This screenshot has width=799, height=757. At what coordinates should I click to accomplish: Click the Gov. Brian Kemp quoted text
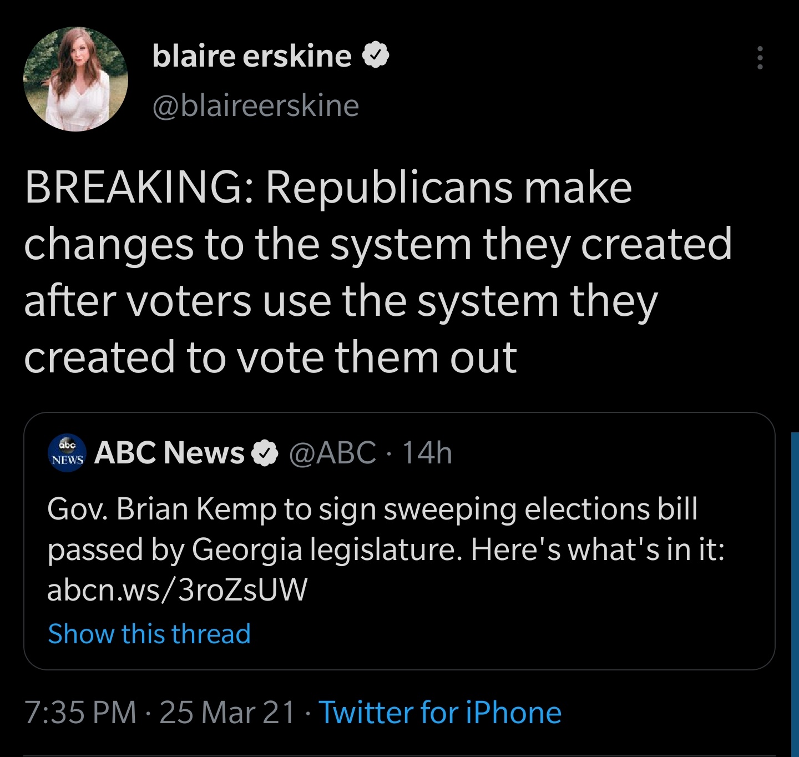(372, 509)
